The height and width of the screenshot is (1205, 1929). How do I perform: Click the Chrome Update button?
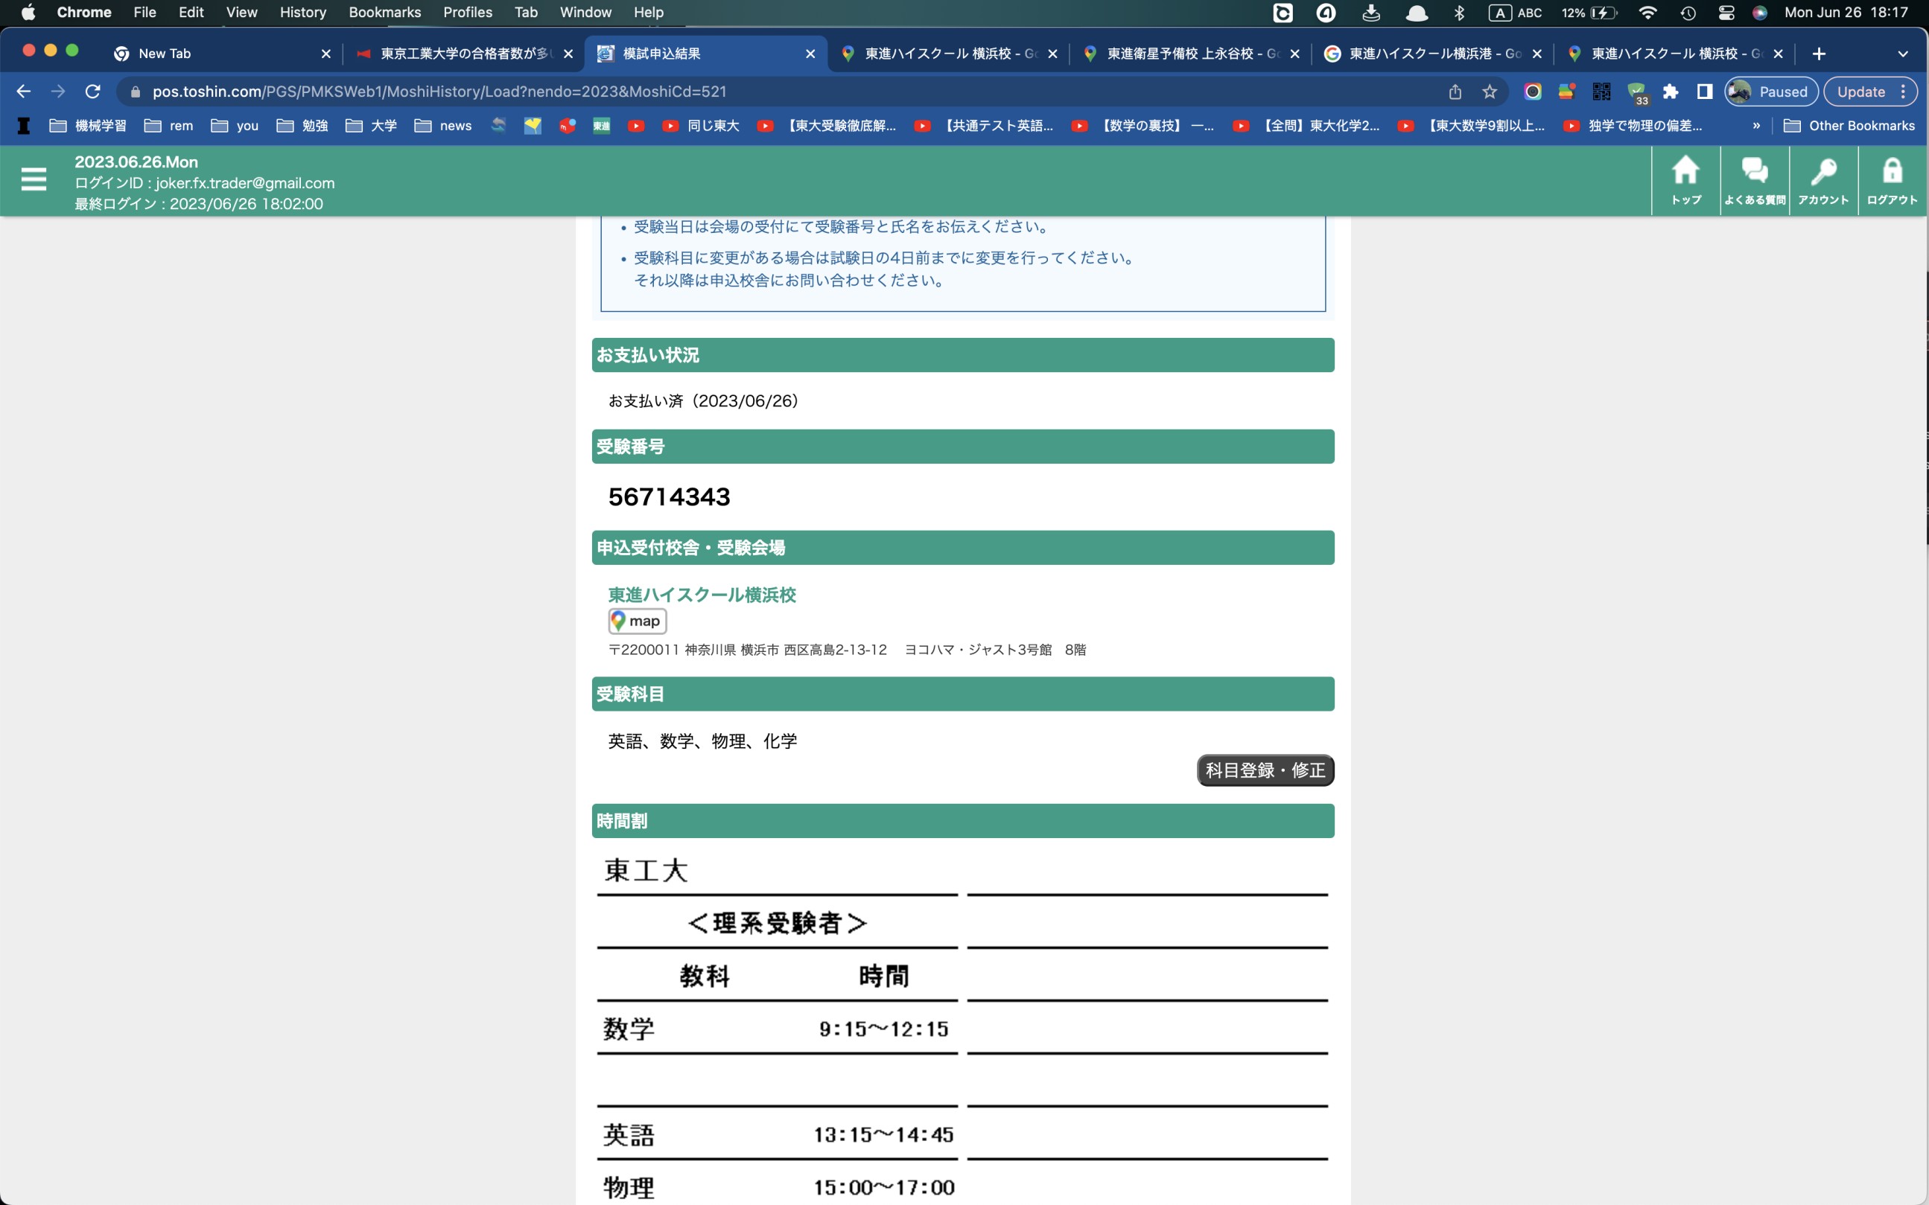(1870, 92)
